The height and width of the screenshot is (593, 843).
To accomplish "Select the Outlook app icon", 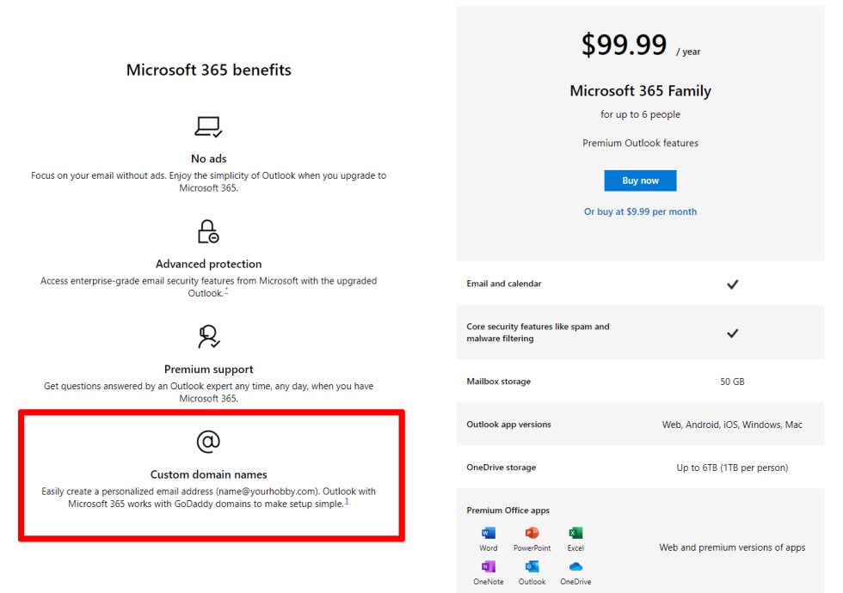I will pos(532,566).
